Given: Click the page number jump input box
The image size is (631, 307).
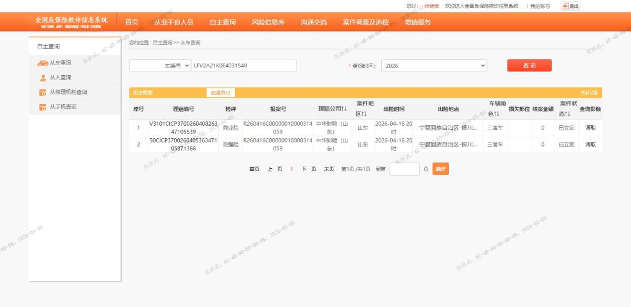Looking at the screenshot, I should [x=404, y=169].
